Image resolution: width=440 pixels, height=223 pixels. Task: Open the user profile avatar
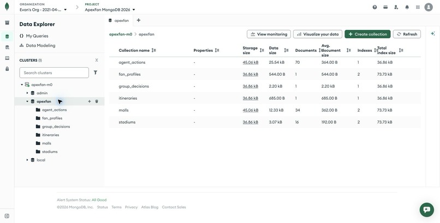click(x=429, y=7)
